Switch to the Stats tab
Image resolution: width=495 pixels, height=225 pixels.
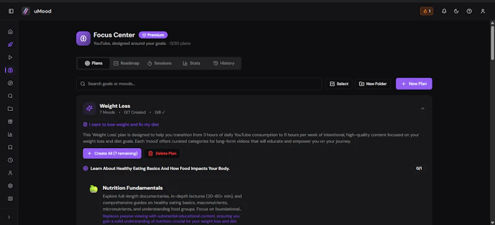click(191, 63)
